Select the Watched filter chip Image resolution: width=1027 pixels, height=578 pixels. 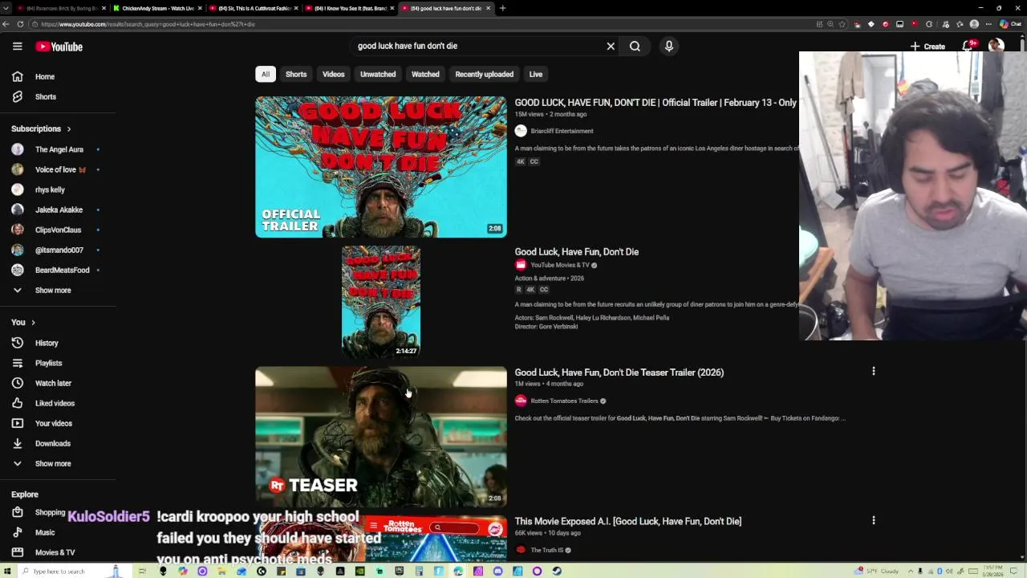(x=425, y=74)
